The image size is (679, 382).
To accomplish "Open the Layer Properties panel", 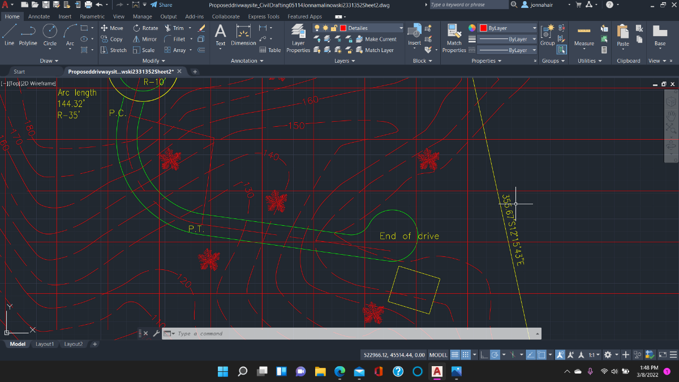I will 298,38.
